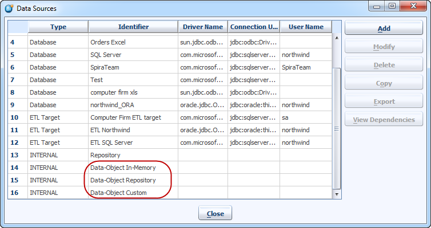Click the Modify button
431x228 pixels.
tap(384, 47)
